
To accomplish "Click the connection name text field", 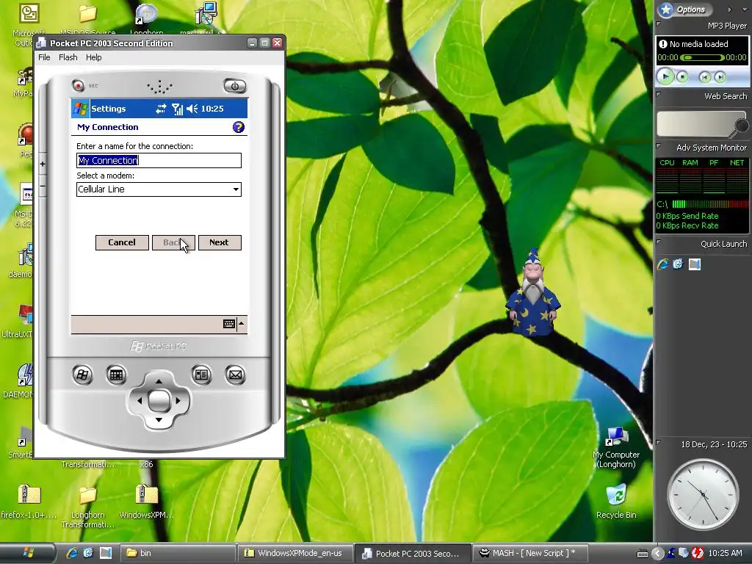I will coord(159,160).
